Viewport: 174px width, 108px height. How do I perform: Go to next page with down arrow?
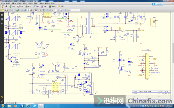pyautogui.click(x=25, y=10)
